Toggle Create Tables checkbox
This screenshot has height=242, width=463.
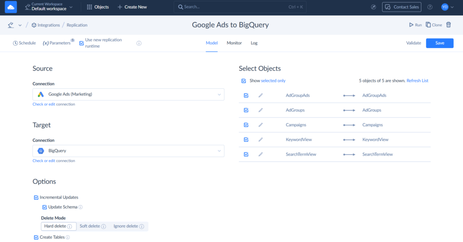36,237
